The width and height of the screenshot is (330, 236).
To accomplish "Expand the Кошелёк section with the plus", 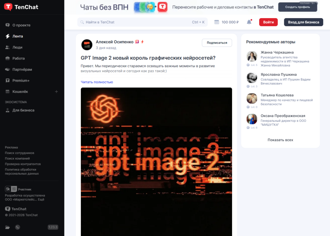I will (56, 91).
